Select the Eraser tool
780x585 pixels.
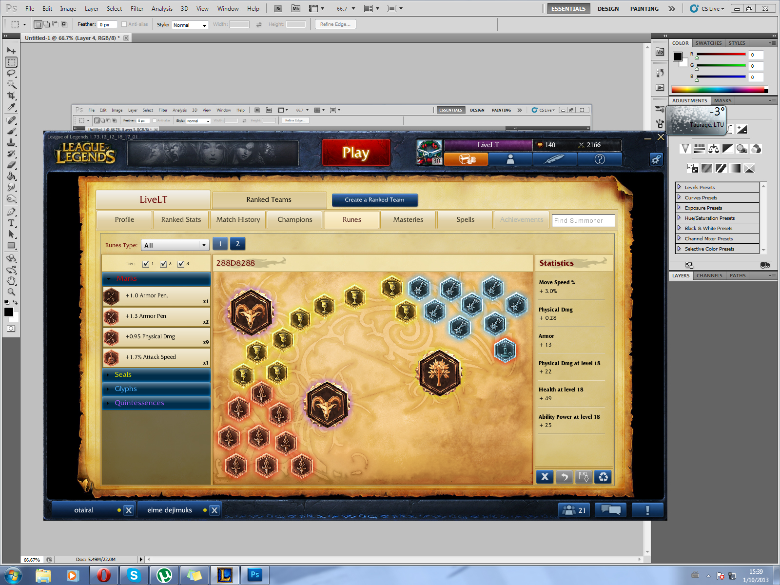[11, 165]
